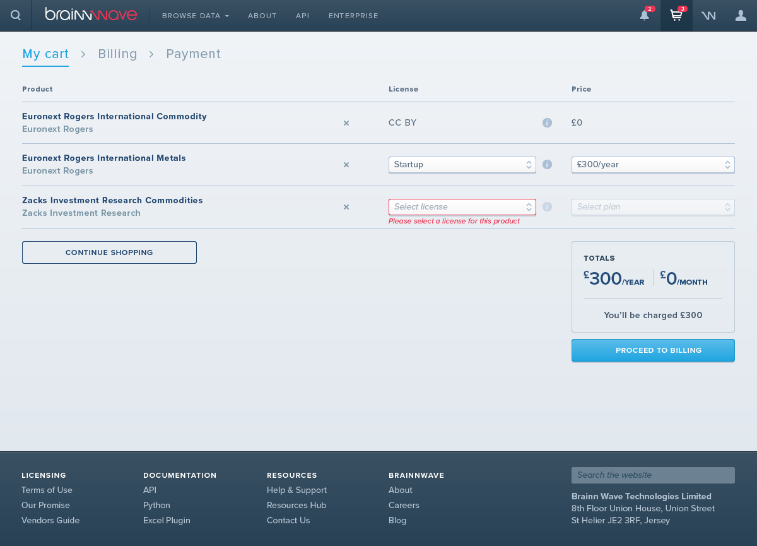Go to the Billing step

[117, 54]
